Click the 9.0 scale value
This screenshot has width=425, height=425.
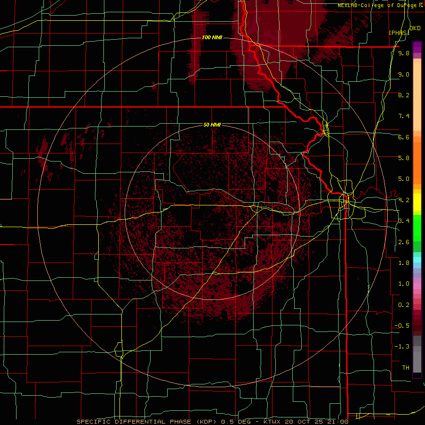click(404, 74)
